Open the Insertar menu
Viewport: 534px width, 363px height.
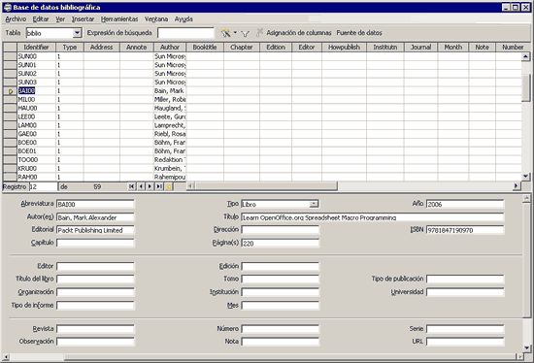coord(83,19)
